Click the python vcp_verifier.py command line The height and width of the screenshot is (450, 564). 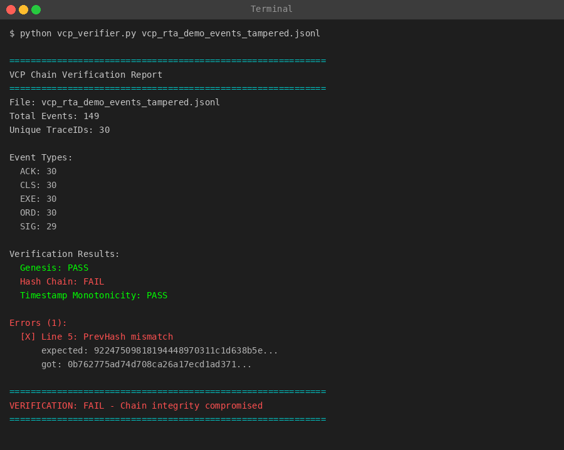pos(165,33)
